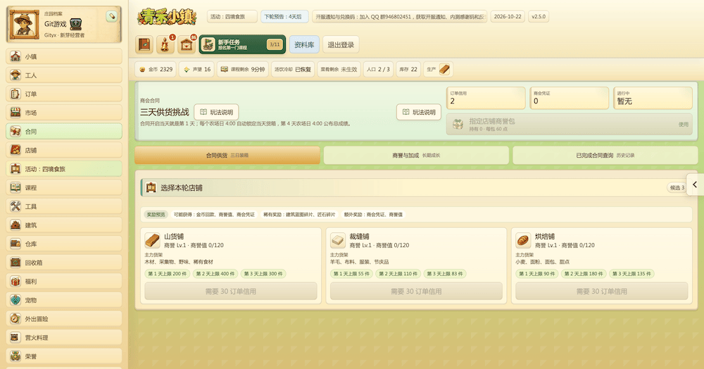Screen dimensions: 704x369
Task: Open the 新手任务 3/11 quest banner
Action: pyautogui.click(x=242, y=44)
